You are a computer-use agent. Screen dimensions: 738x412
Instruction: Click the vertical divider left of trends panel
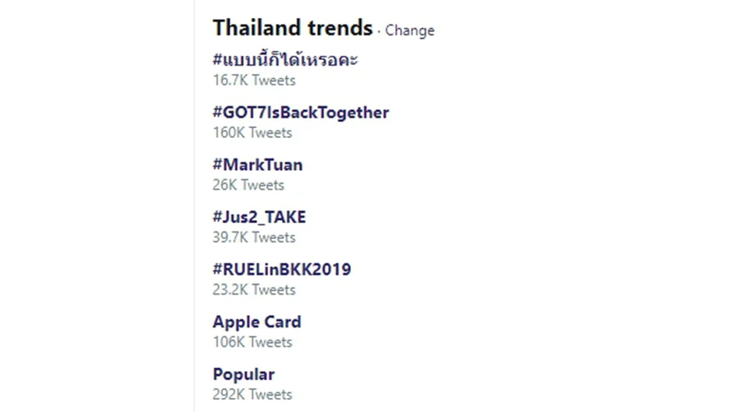[194, 206]
